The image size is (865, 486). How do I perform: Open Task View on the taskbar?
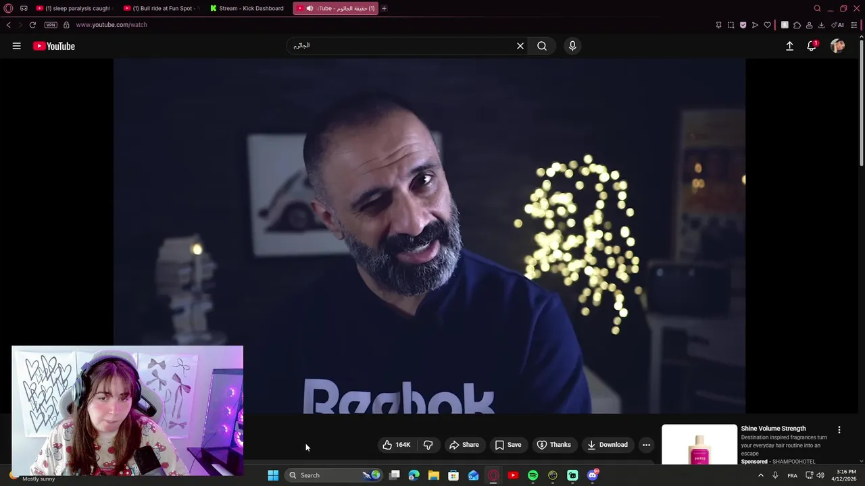[x=395, y=475]
